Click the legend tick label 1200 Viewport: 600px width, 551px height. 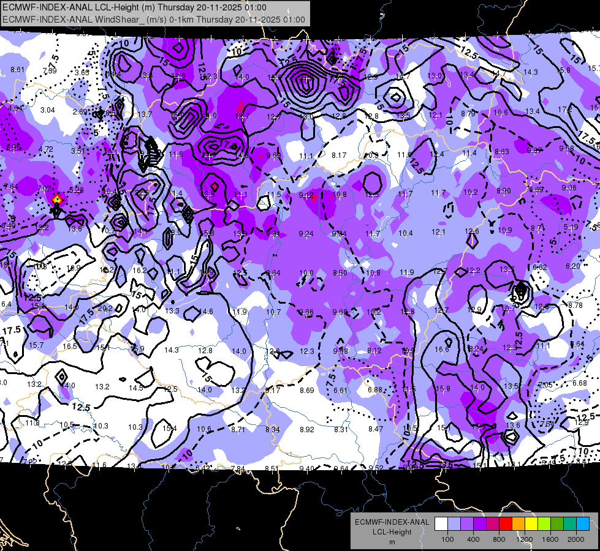click(524, 539)
